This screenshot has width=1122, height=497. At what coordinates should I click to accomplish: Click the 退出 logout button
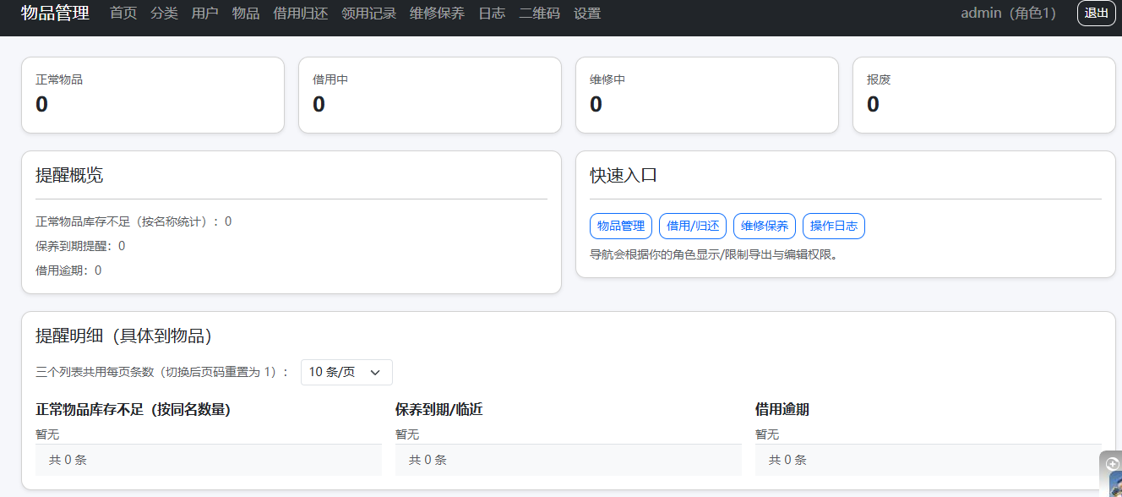tap(1097, 14)
